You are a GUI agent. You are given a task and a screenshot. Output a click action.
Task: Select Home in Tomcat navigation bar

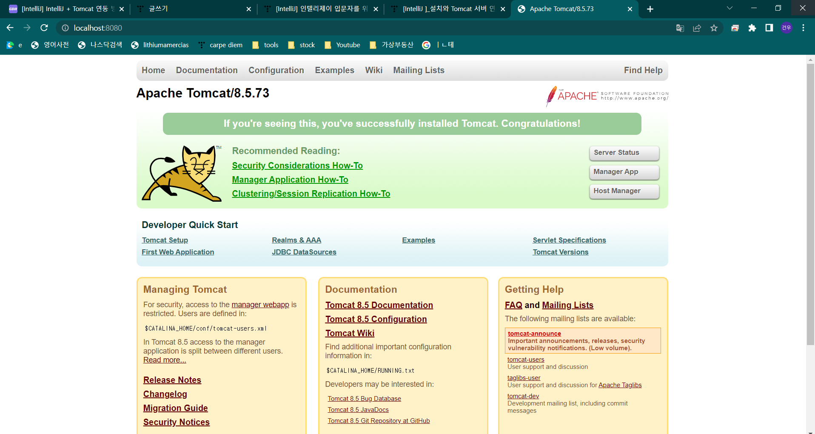[154, 70]
